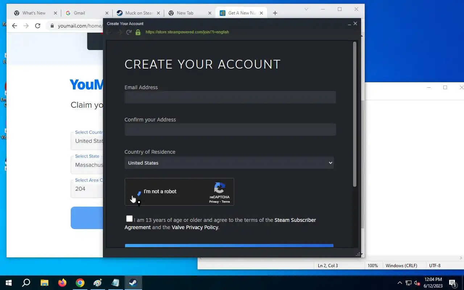
Task: Click Windows (CRLF) in Notepad status bar
Action: (x=401, y=266)
